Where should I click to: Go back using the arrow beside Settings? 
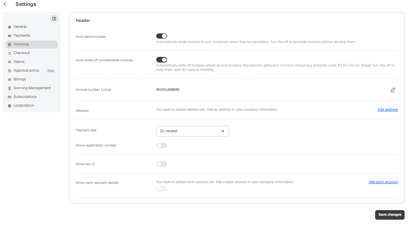coord(5,4)
